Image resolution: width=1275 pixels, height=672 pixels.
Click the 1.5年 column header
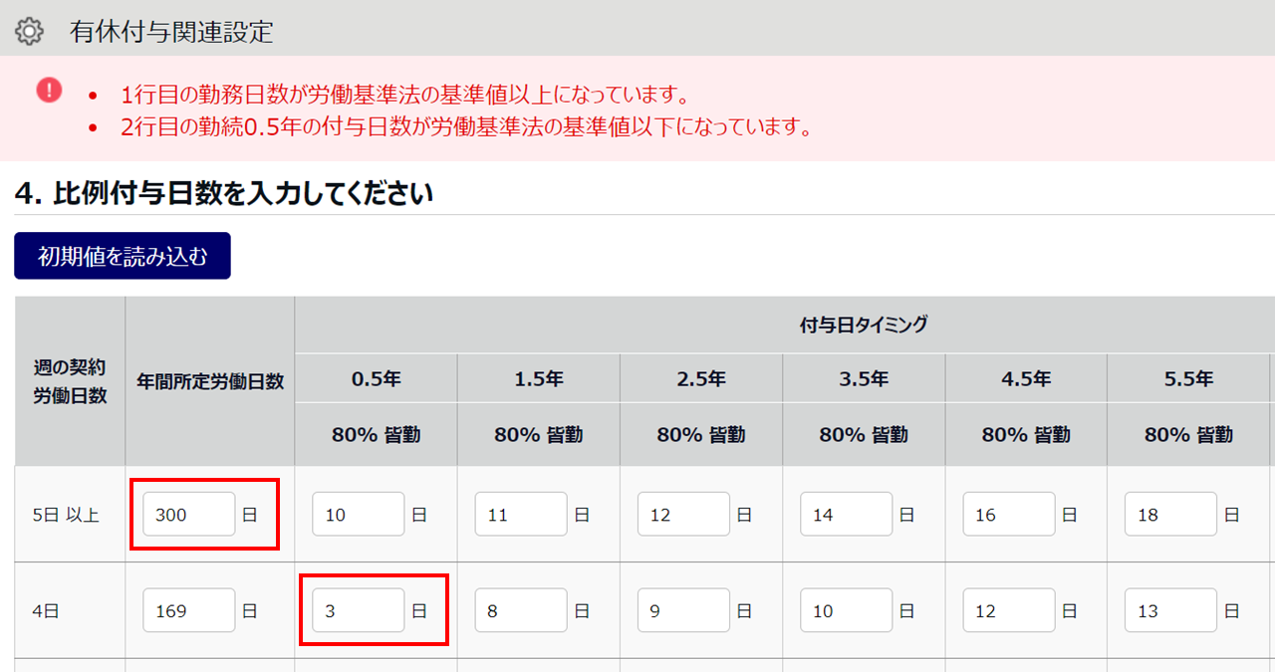(538, 378)
